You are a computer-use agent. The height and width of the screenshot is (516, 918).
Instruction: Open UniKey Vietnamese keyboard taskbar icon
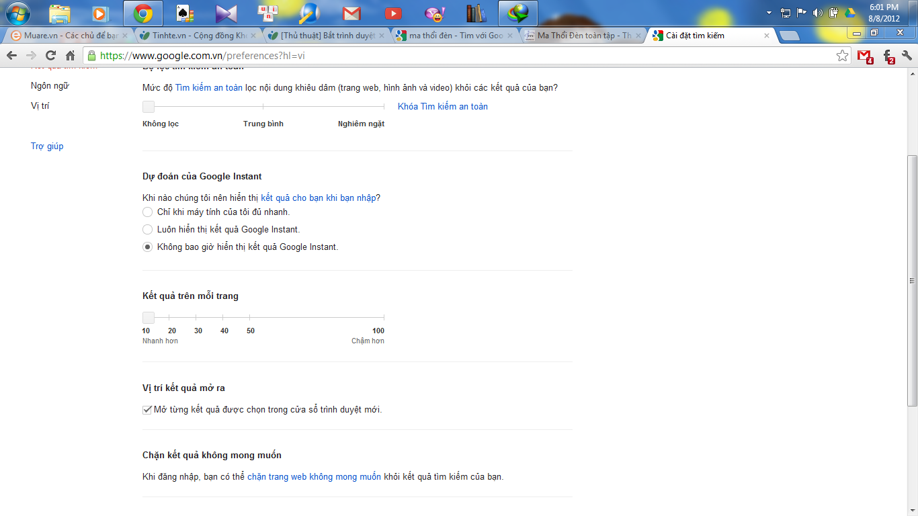tap(267, 13)
